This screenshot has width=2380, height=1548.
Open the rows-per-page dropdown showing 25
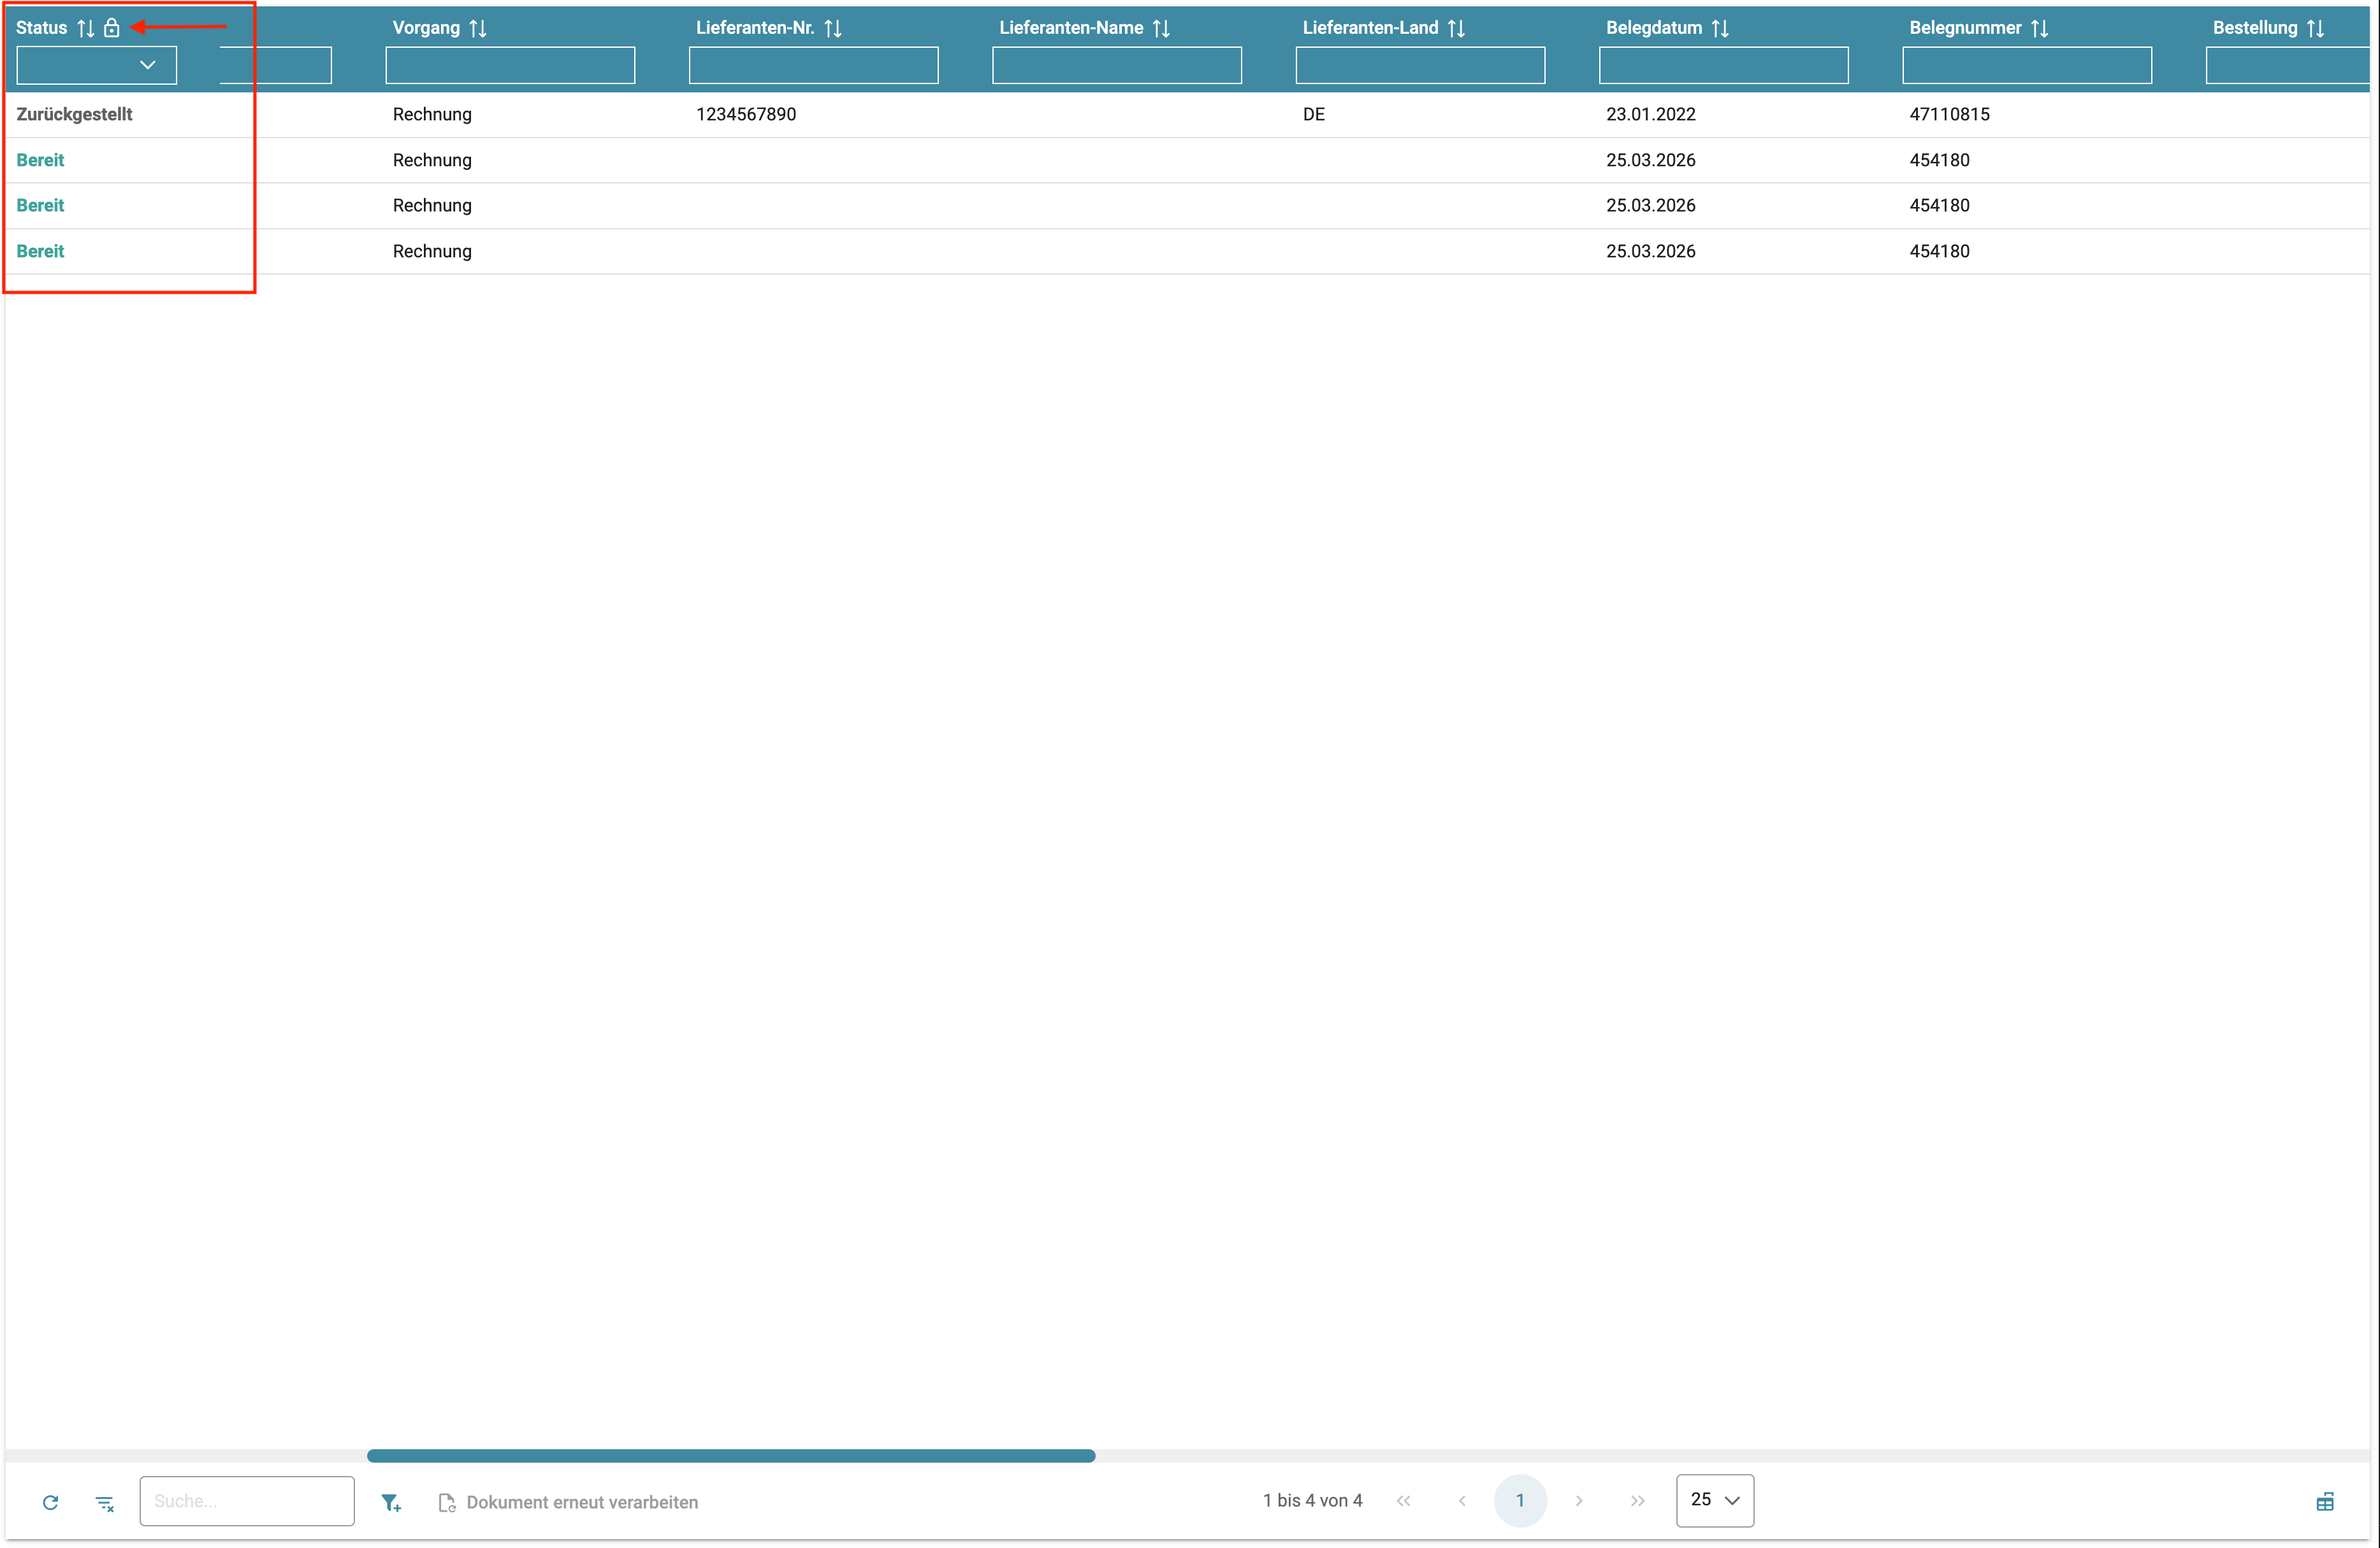[x=1714, y=1500]
